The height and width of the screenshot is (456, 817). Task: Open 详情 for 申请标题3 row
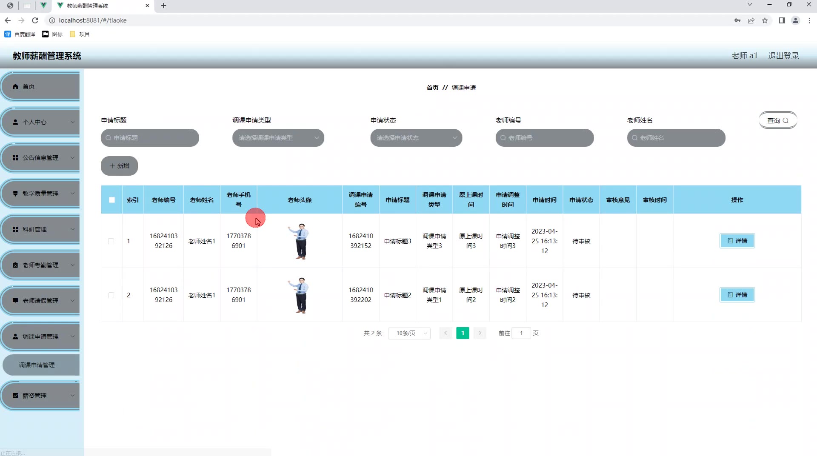point(737,241)
